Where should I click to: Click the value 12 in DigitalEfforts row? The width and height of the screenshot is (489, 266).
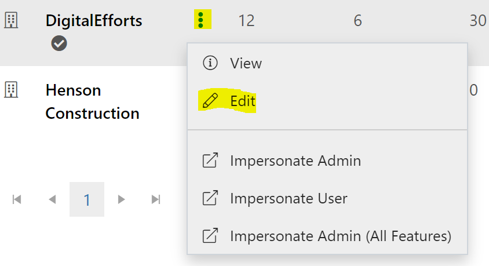pos(246,21)
